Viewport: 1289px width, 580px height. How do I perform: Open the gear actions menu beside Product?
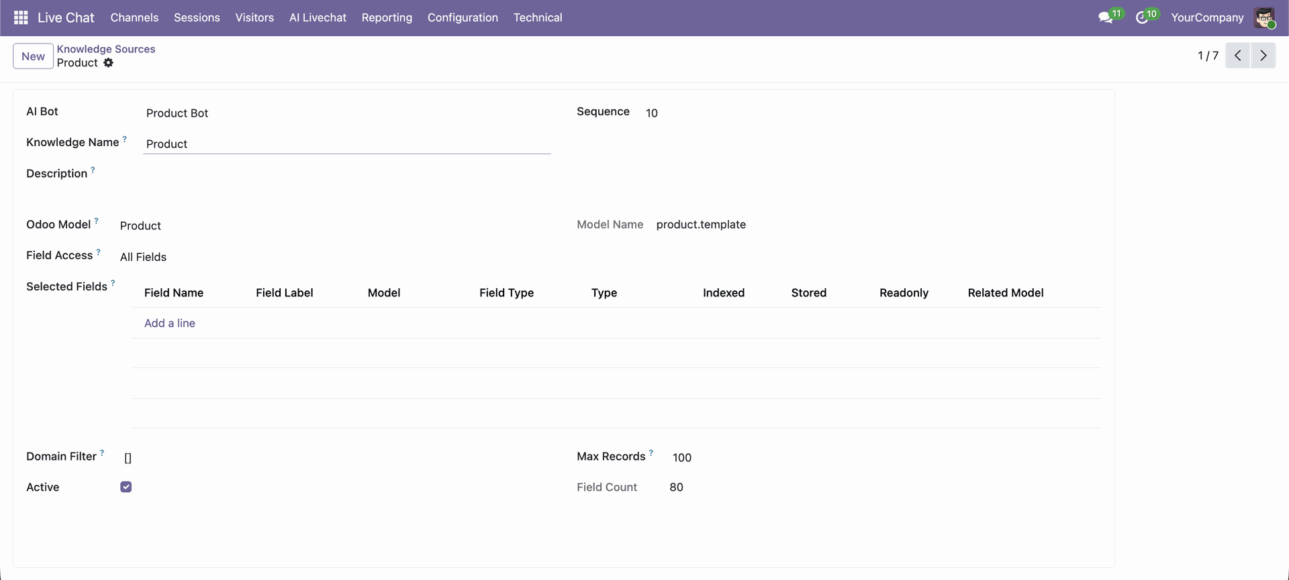(x=109, y=63)
